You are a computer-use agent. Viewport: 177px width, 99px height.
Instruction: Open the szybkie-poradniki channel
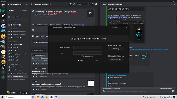click(18, 67)
